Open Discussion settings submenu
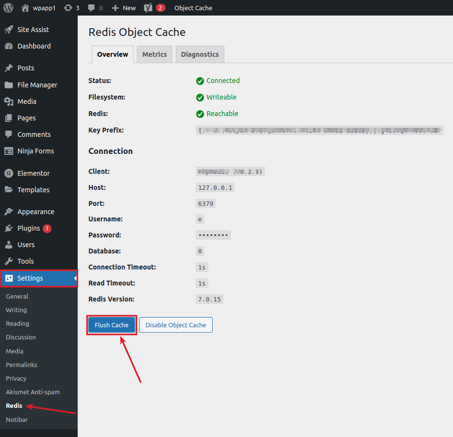Image resolution: width=453 pixels, height=437 pixels. coord(21,337)
